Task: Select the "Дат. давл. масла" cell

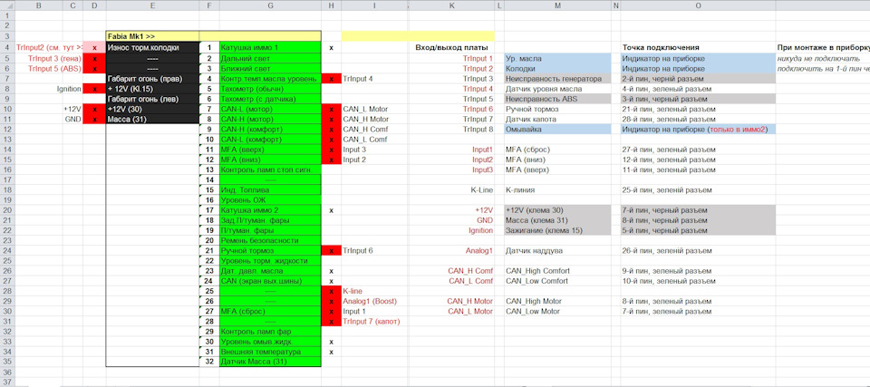Action: pos(270,271)
